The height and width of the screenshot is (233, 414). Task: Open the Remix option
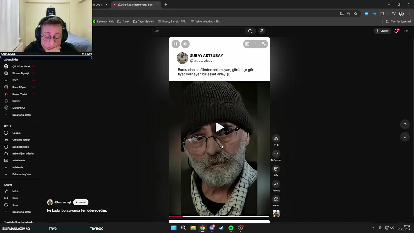[x=276, y=199]
